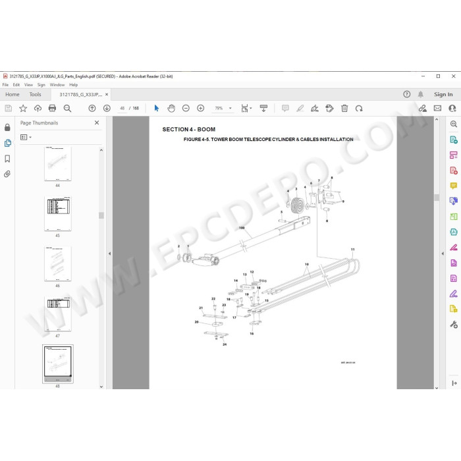The image size is (461, 461).
Task: Close the Page Thumbnails panel
Action: click(x=97, y=122)
